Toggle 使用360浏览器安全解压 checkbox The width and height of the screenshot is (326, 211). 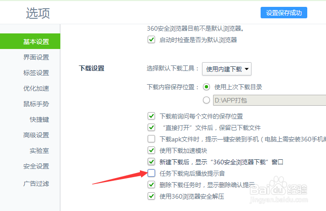(x=151, y=196)
